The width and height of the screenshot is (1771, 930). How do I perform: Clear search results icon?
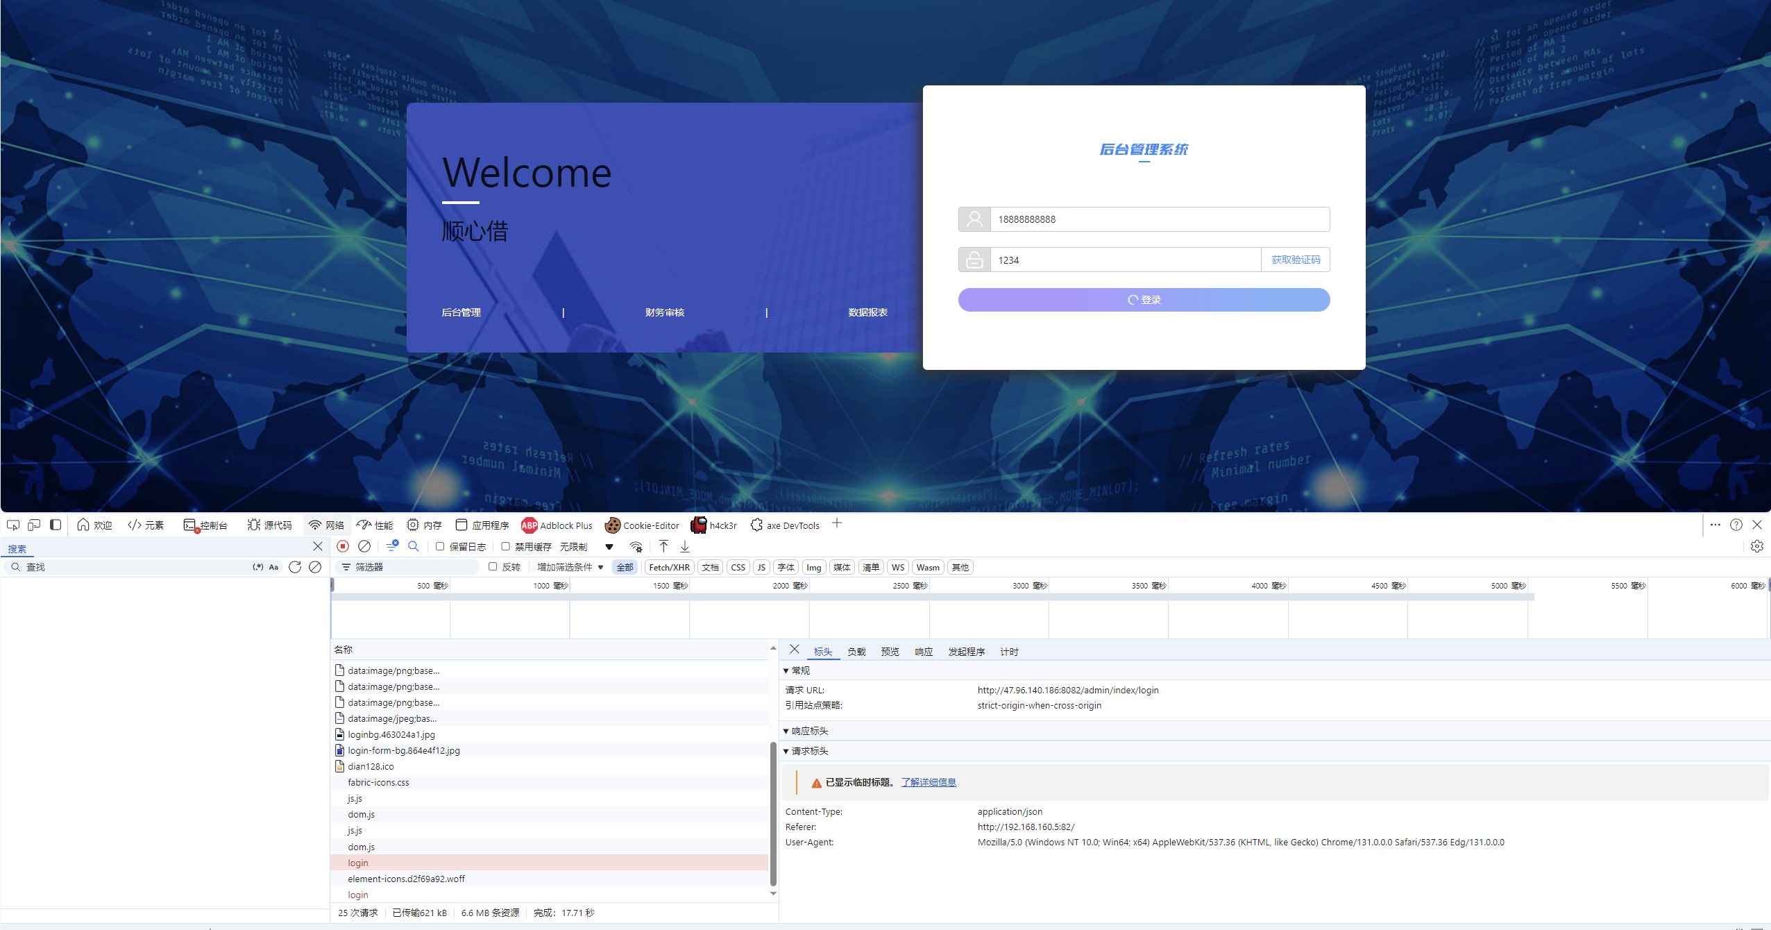pyautogui.click(x=315, y=567)
